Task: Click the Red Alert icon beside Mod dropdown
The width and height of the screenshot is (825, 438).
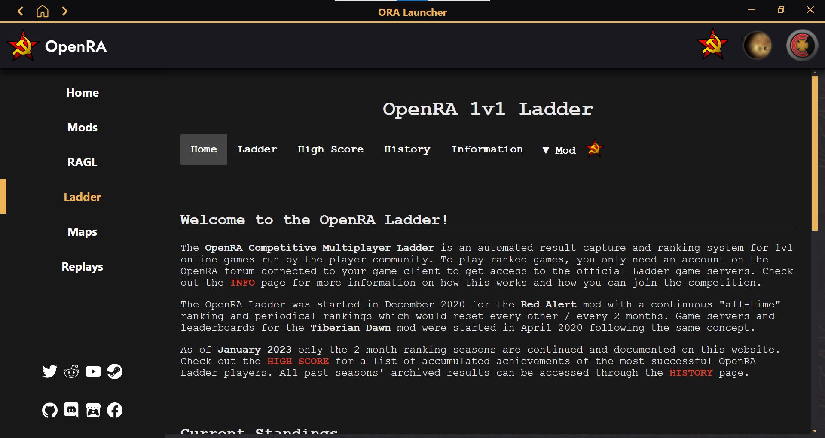Action: pyautogui.click(x=595, y=149)
